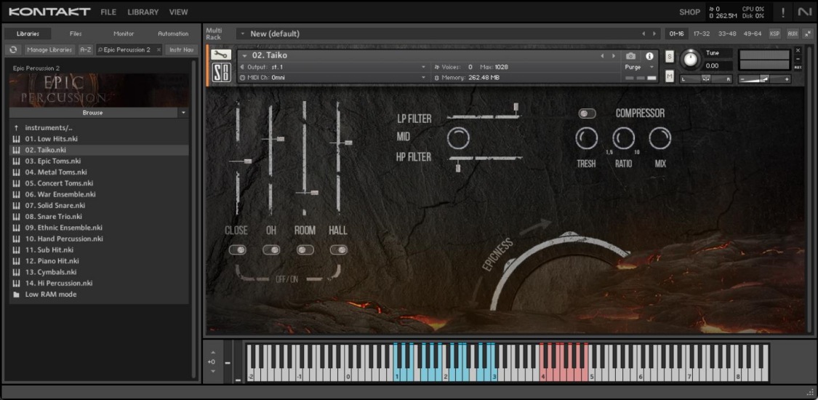Toggle the CLOSE mic on/off switch
The height and width of the screenshot is (400, 818).
pyautogui.click(x=237, y=250)
